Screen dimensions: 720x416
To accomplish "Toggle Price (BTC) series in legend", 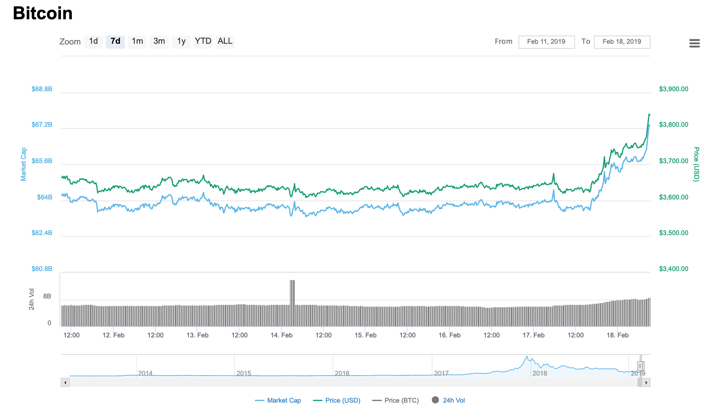I will point(396,400).
